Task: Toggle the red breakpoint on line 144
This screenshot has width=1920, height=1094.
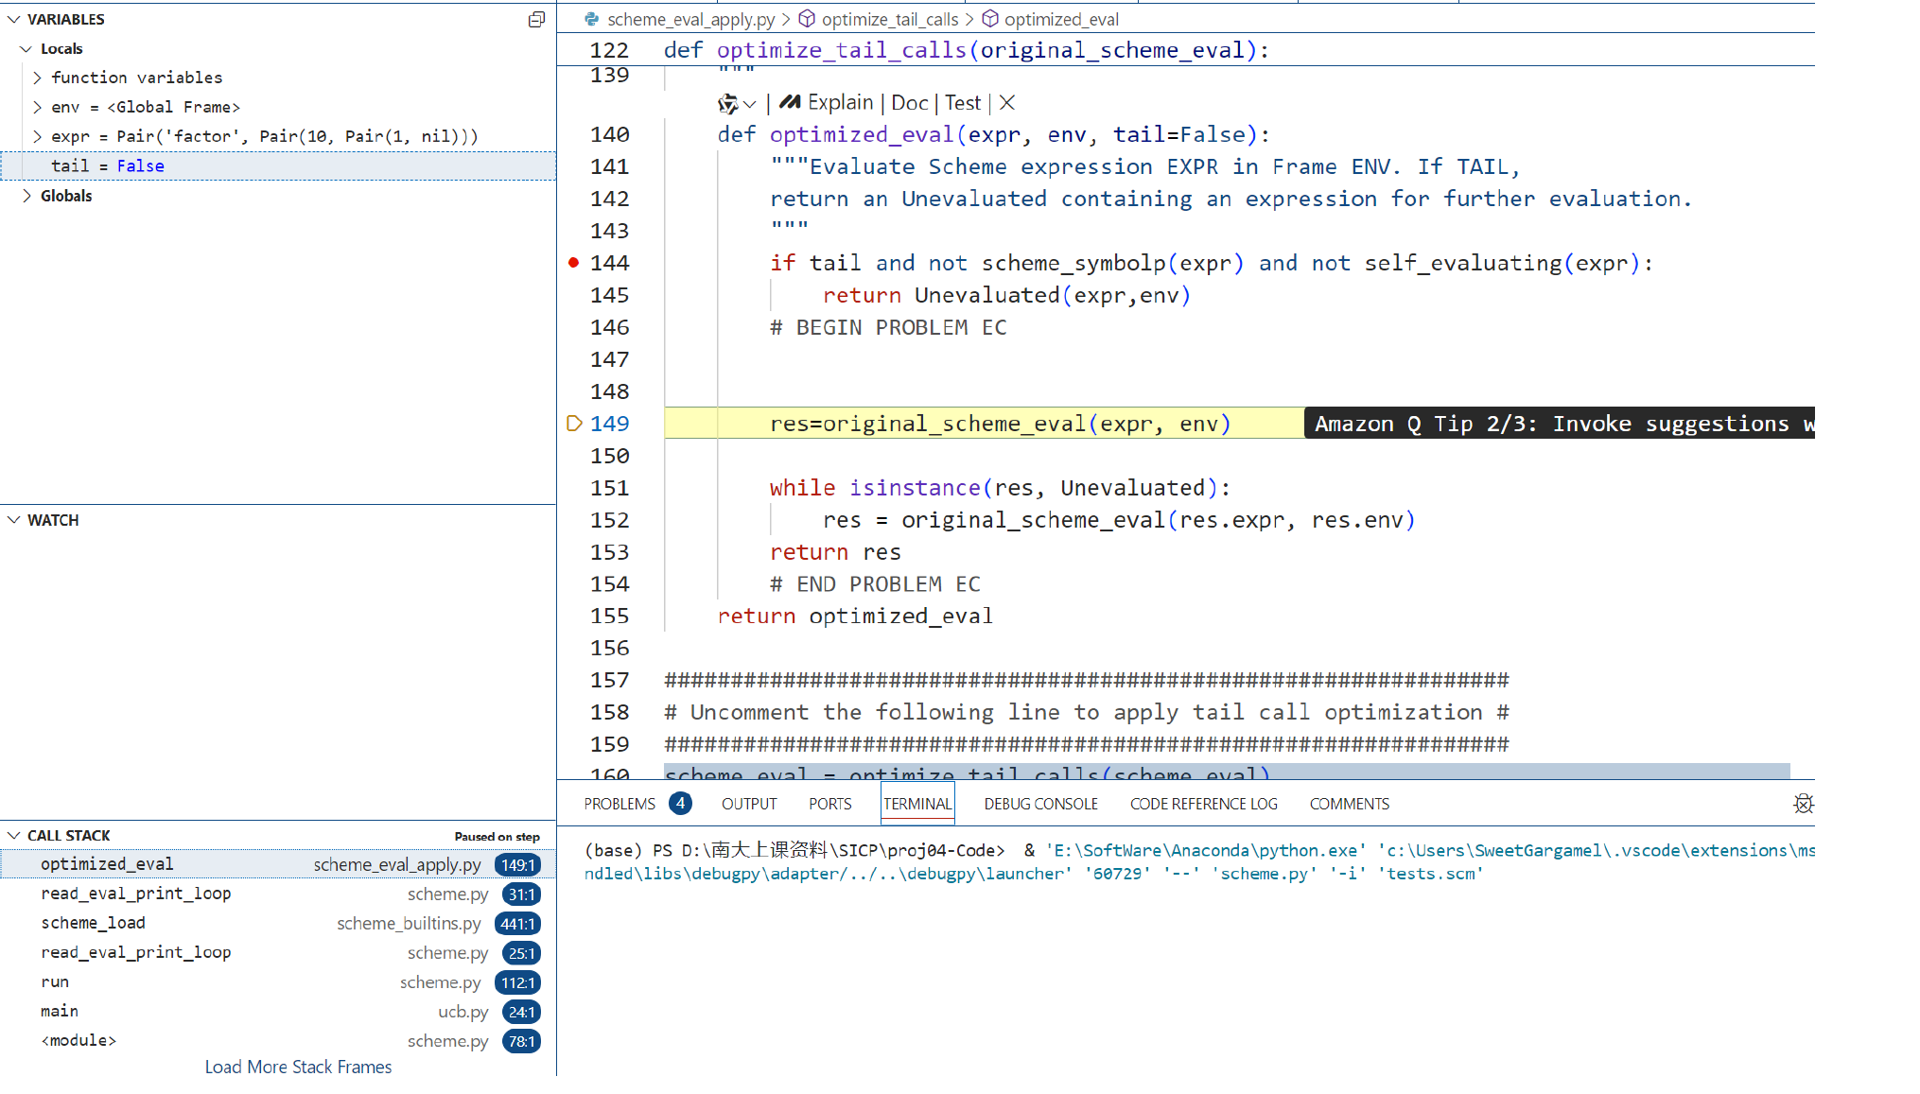Action: pos(573,263)
